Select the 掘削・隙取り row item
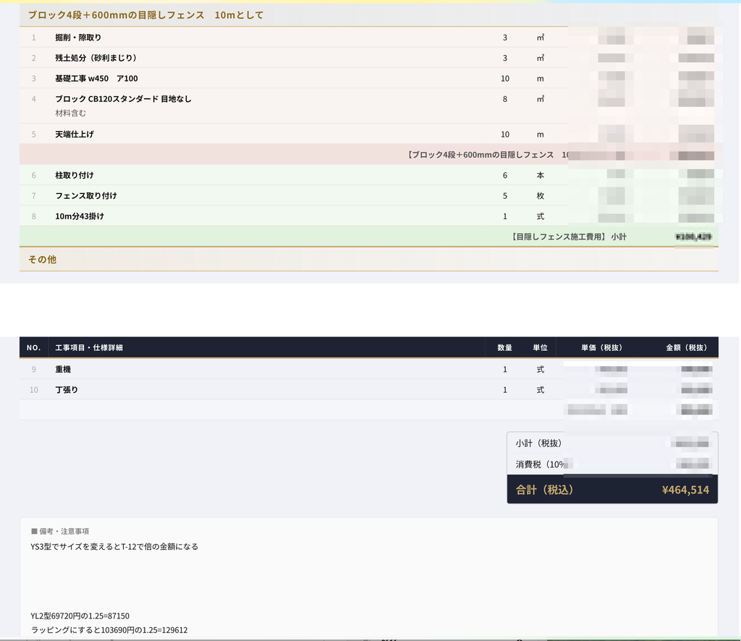 pos(368,38)
